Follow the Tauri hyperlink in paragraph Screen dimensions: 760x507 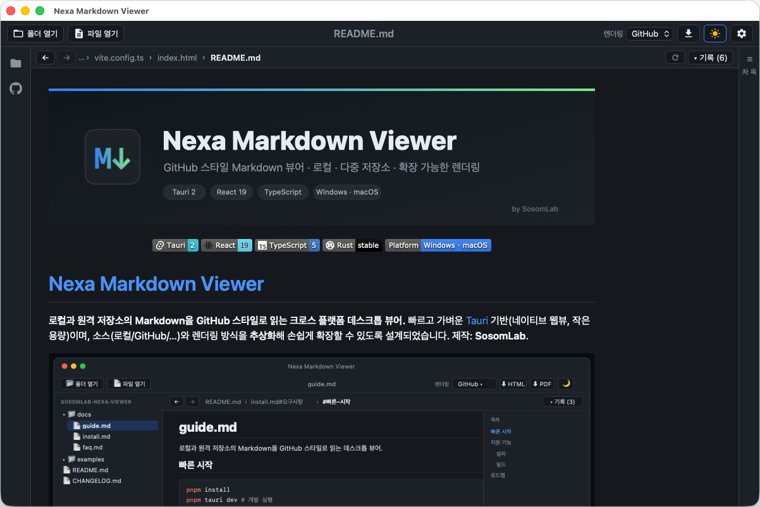tap(477, 321)
